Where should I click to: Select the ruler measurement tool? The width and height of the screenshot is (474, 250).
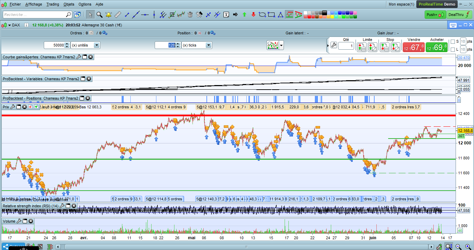[117, 15]
